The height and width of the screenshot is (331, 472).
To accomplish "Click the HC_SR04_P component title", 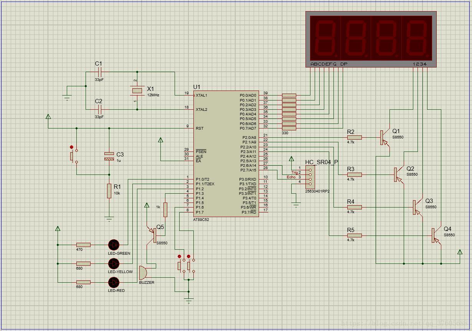I will point(322,162).
